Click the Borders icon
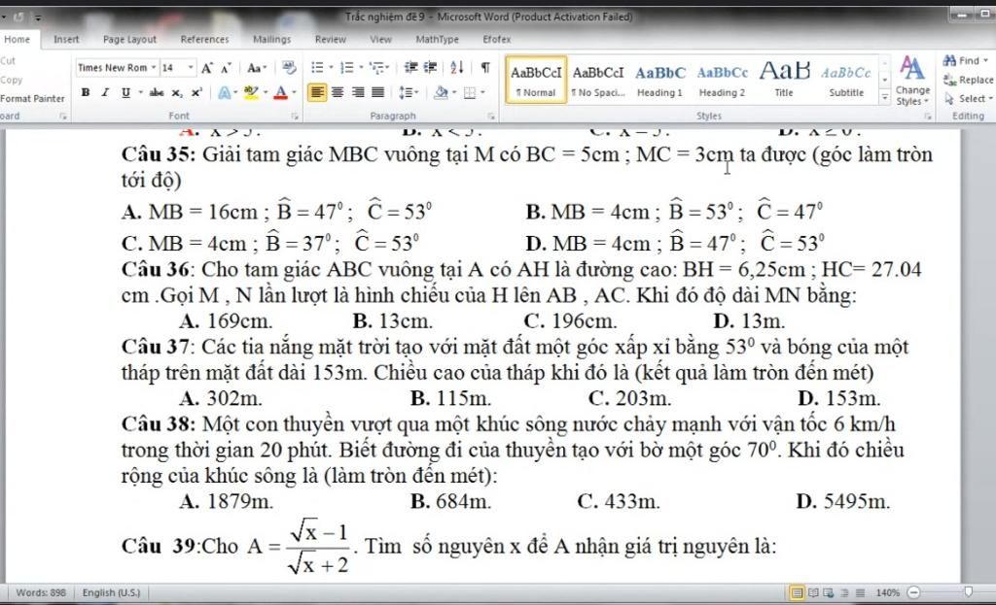The height and width of the screenshot is (605, 996). [470, 93]
